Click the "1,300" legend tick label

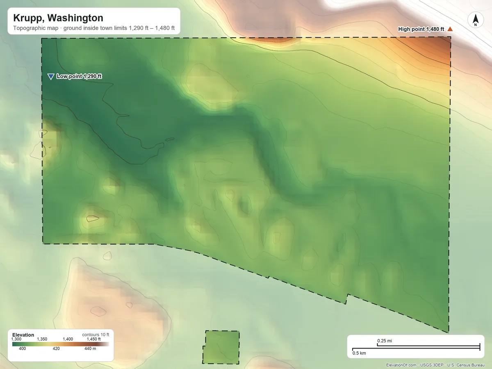[16, 339]
